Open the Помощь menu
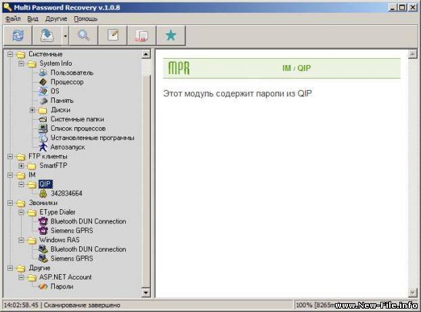This screenshot has height=312, width=421. click(86, 19)
